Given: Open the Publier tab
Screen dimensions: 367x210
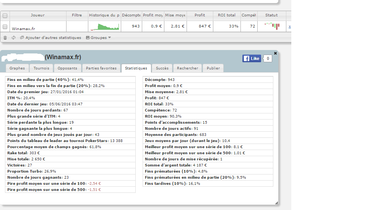Looking at the screenshot, I should pos(213,68).
